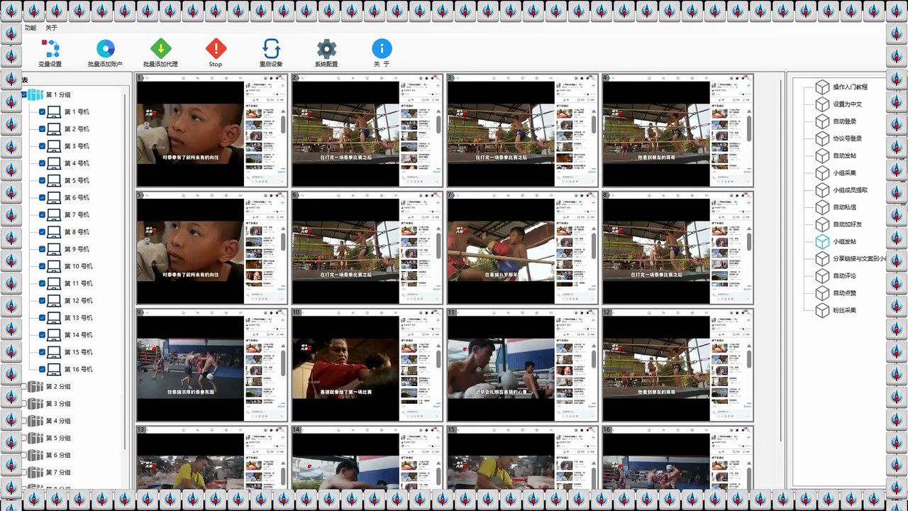Check the 第 6 分组 checkbox
Viewport: 908px width, 511px height.
tap(23, 455)
